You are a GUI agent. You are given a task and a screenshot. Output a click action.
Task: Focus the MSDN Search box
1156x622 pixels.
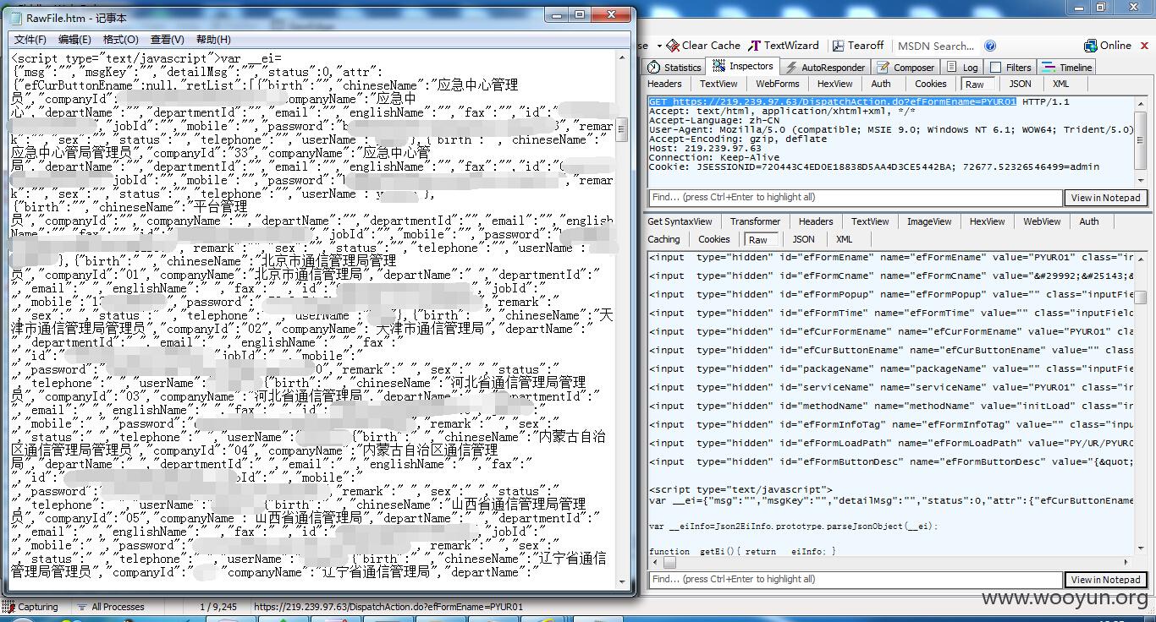click(935, 46)
